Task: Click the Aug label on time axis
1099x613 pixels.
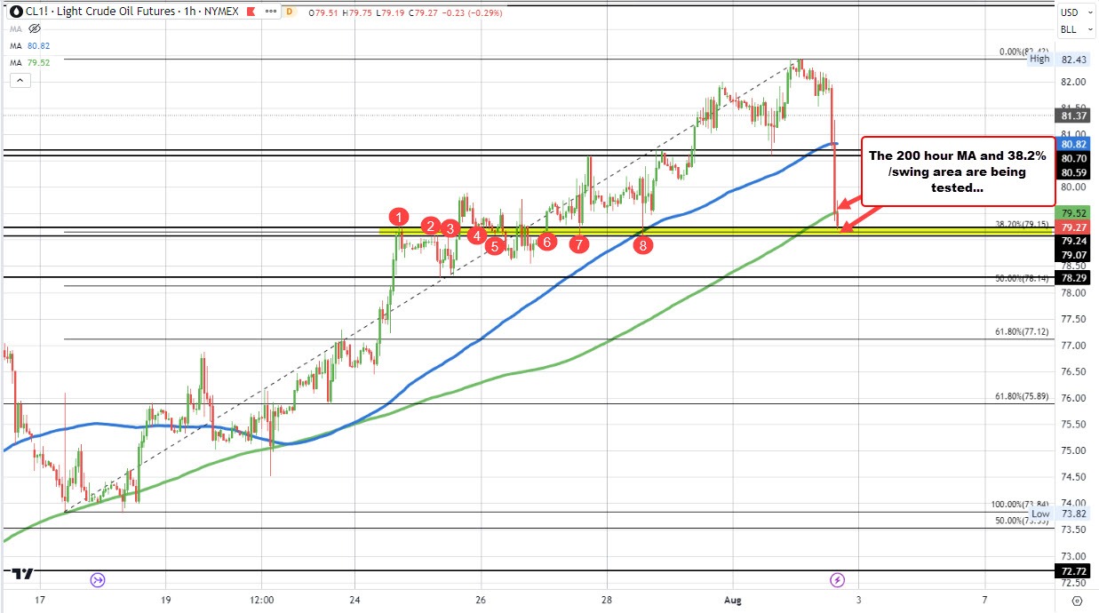Action: pyautogui.click(x=733, y=601)
